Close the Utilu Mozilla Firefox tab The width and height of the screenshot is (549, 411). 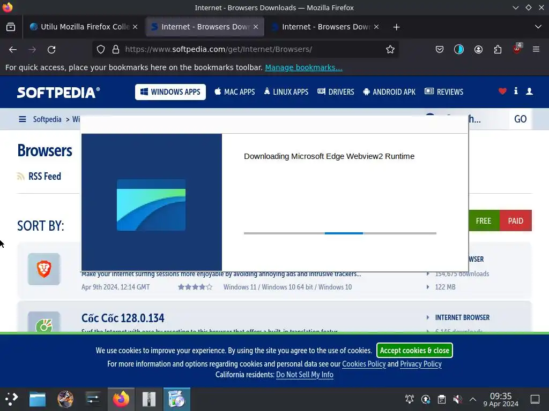click(x=135, y=27)
